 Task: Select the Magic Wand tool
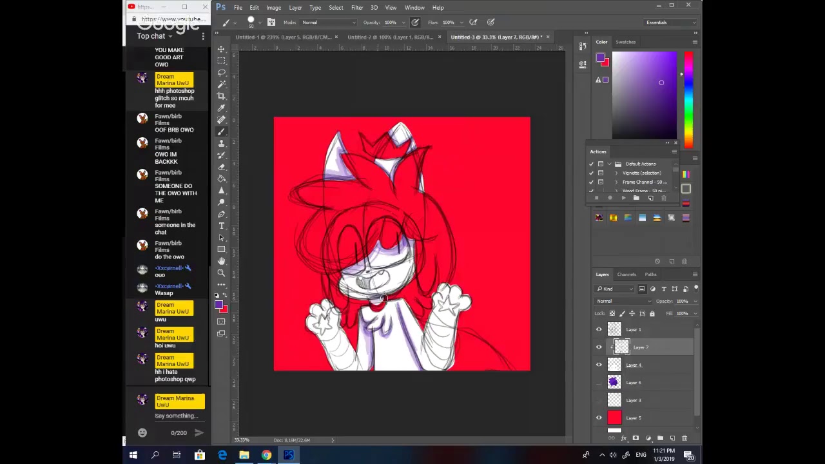point(221,84)
